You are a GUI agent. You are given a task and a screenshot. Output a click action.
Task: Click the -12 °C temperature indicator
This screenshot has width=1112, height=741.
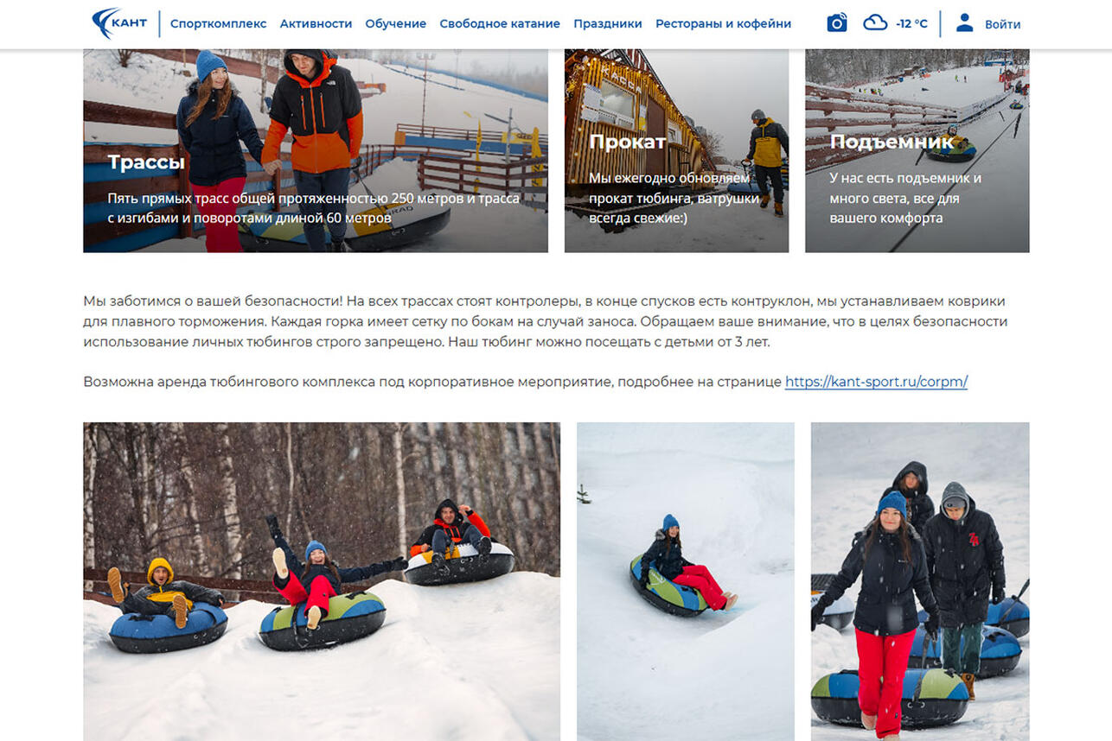pyautogui.click(x=911, y=24)
